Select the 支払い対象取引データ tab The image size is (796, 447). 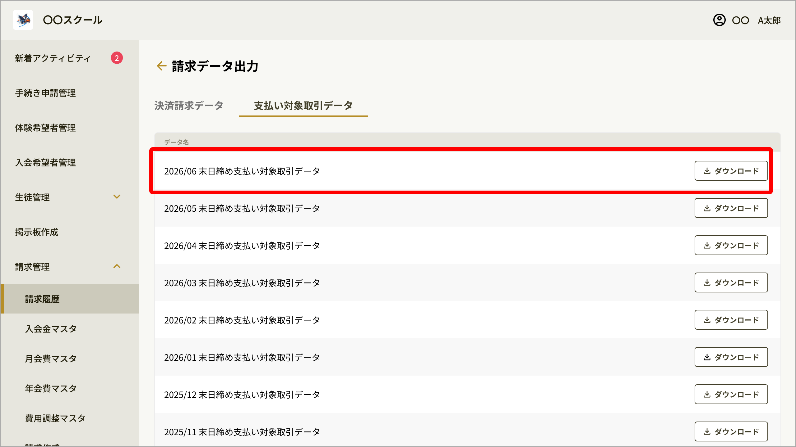[x=303, y=106]
